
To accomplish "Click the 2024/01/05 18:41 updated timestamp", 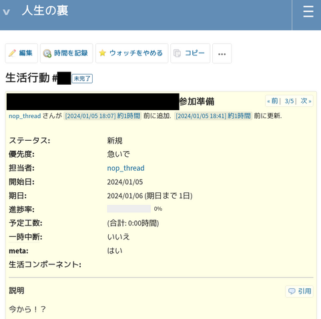I will pos(213,116).
